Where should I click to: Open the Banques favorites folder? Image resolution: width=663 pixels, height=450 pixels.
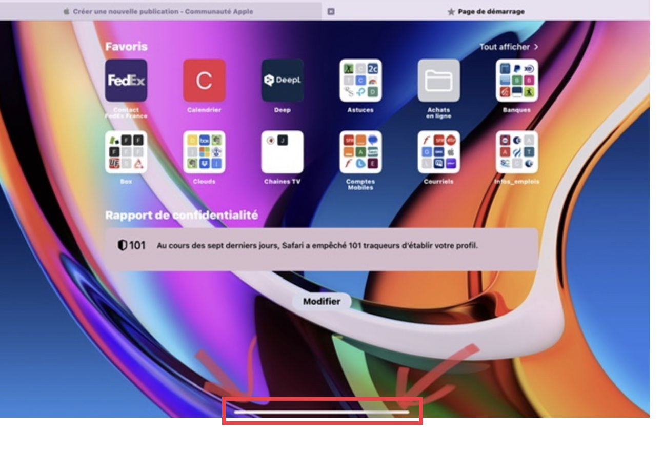coord(517,81)
